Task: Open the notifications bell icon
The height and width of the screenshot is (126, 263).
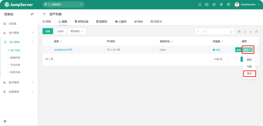Action: point(200,5)
